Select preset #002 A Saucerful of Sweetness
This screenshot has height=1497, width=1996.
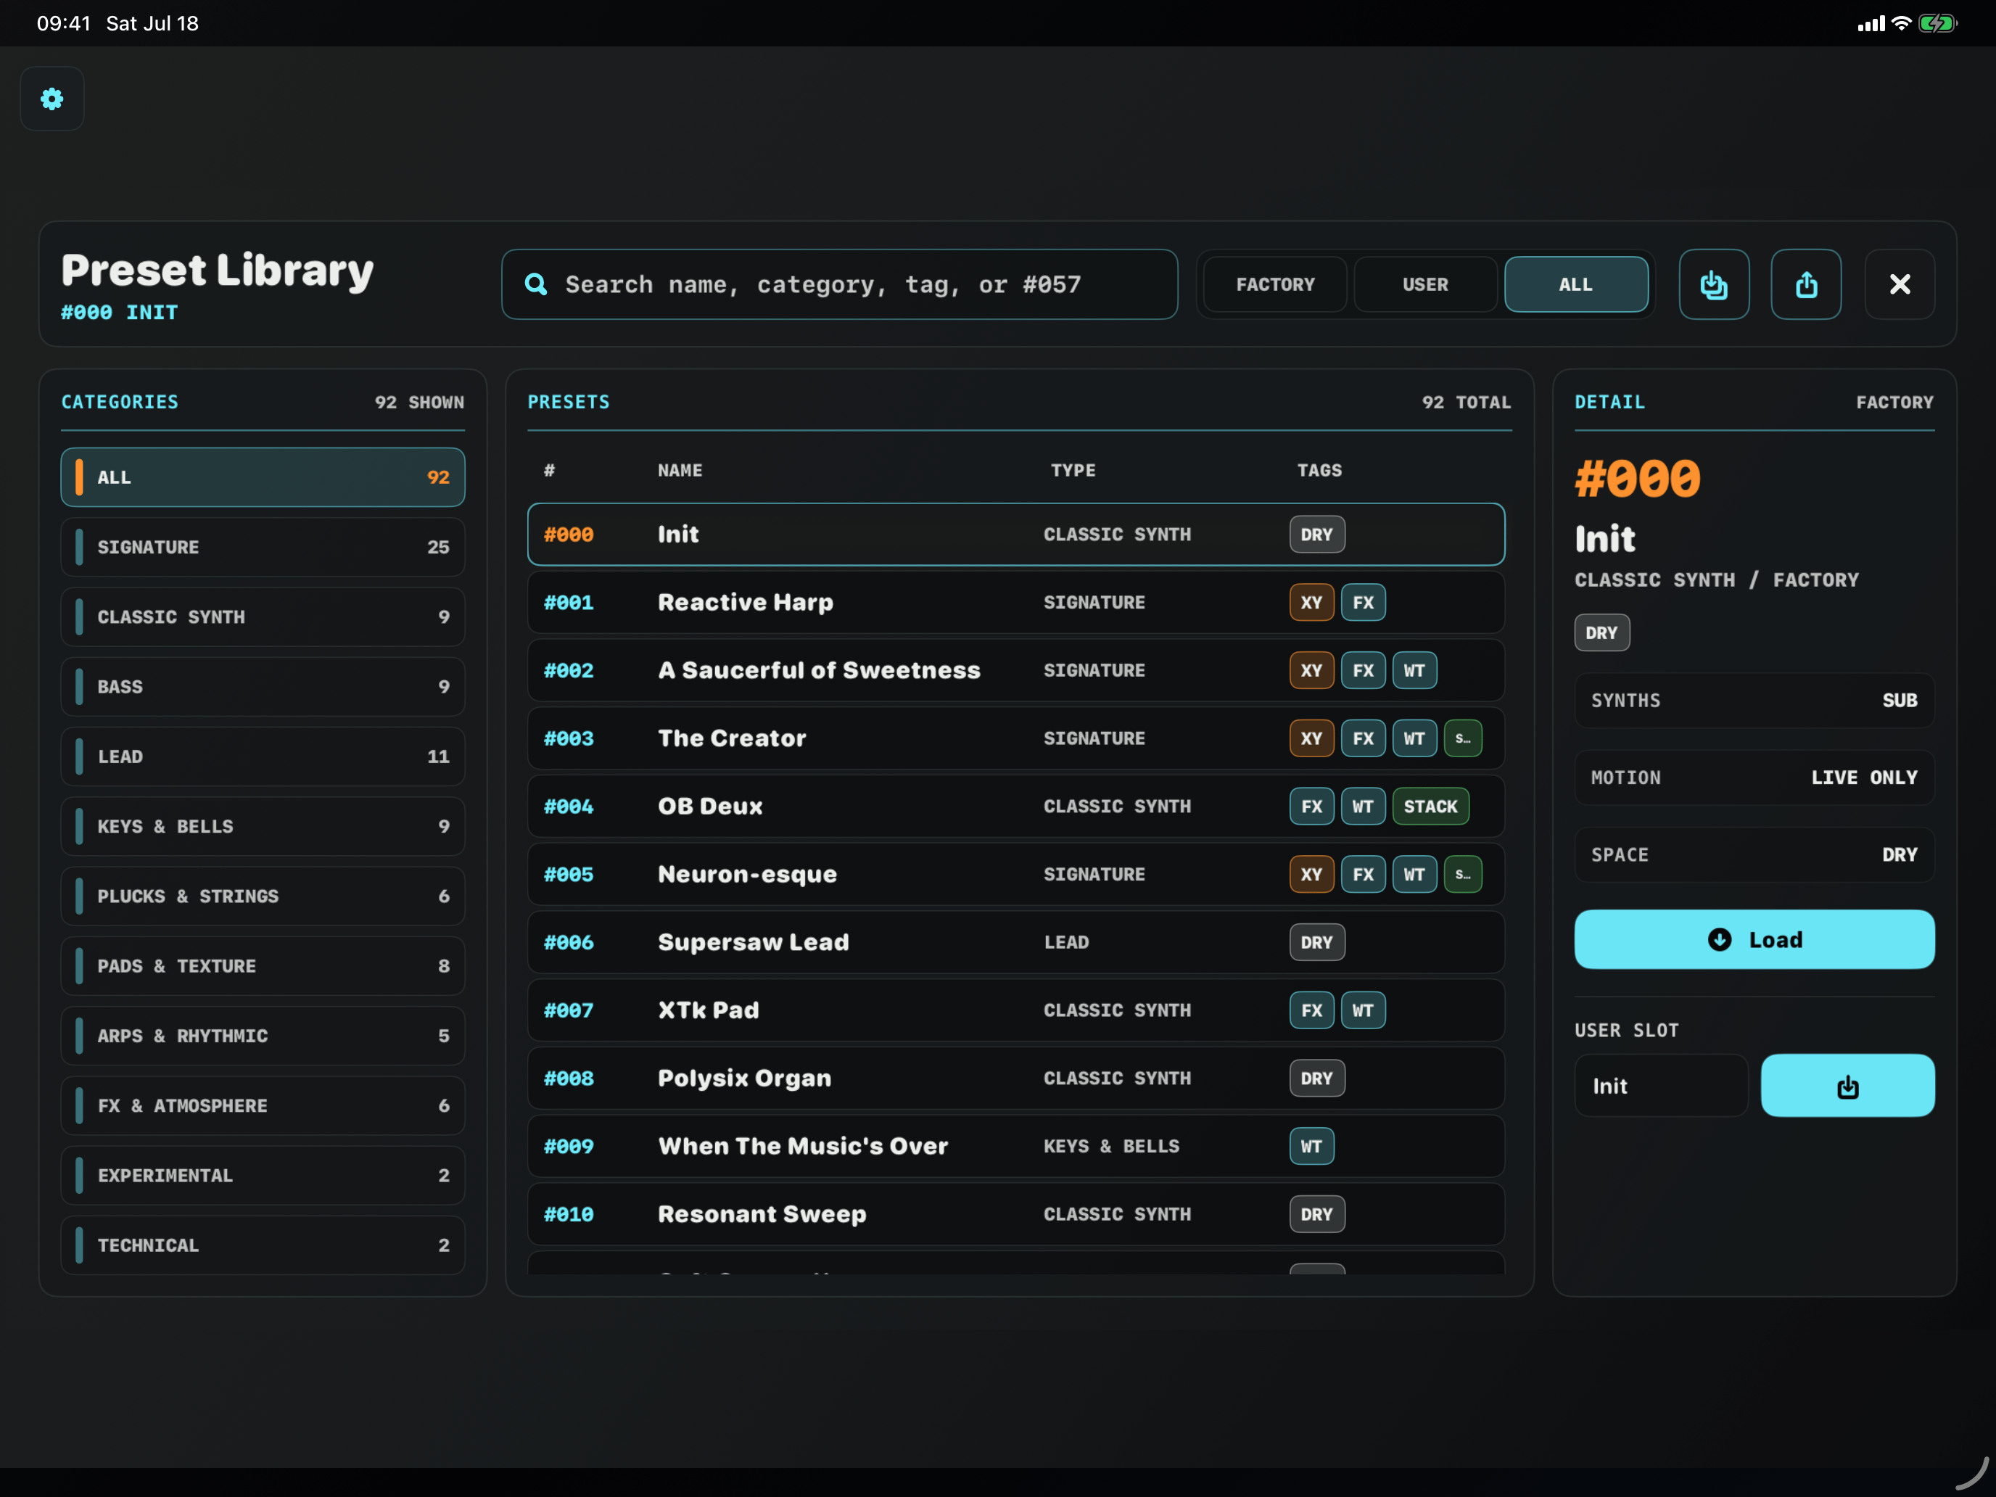point(1016,670)
